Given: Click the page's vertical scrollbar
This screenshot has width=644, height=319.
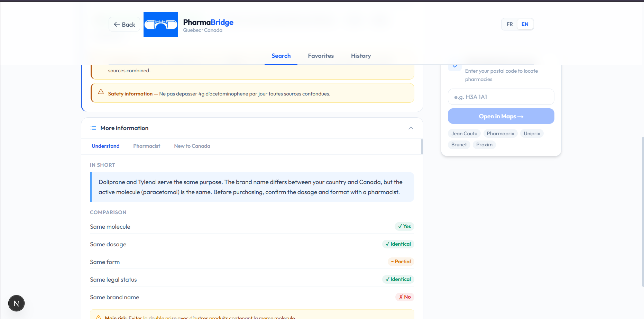Looking at the screenshot, I should pyautogui.click(x=642, y=211).
